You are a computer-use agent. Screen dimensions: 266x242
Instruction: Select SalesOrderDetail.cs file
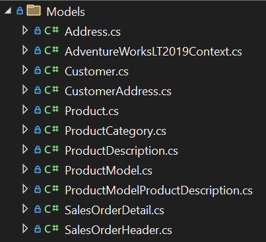(114, 210)
